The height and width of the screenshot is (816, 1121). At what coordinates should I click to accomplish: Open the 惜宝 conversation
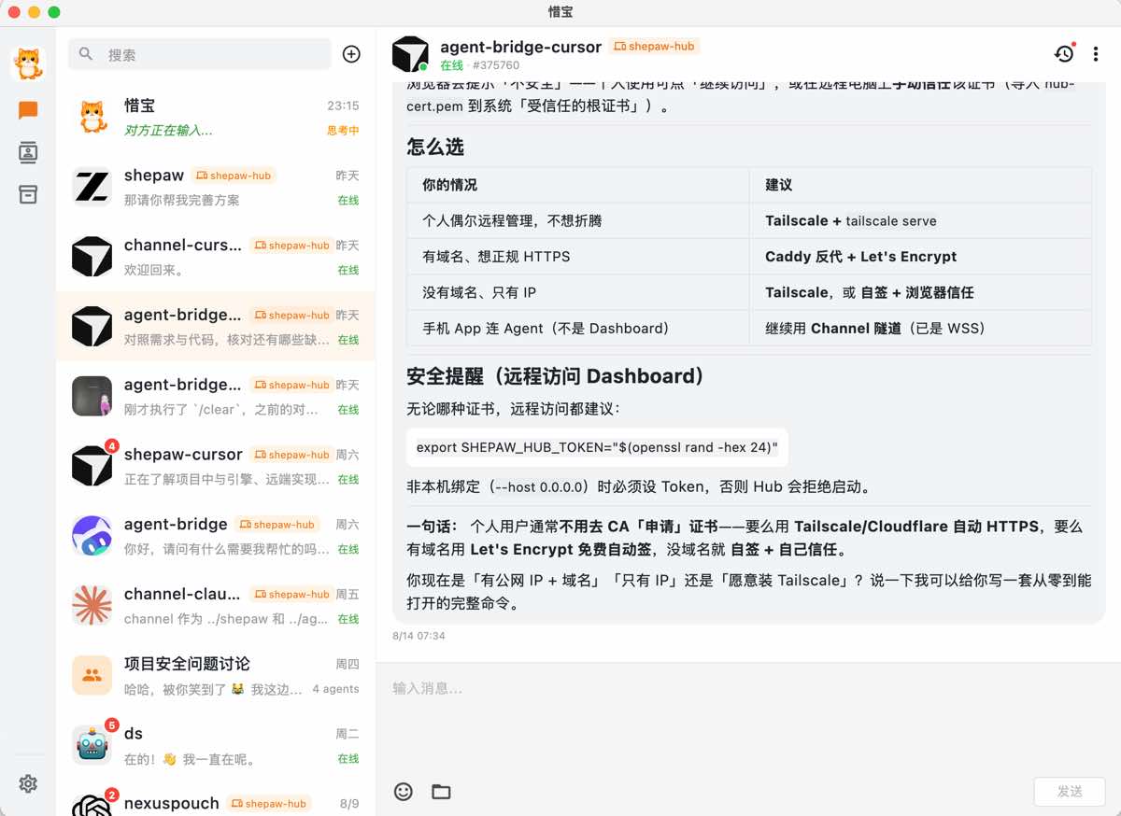click(216, 118)
